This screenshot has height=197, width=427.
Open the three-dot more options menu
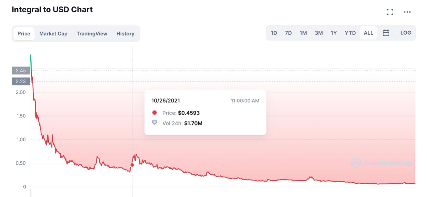pyautogui.click(x=407, y=12)
